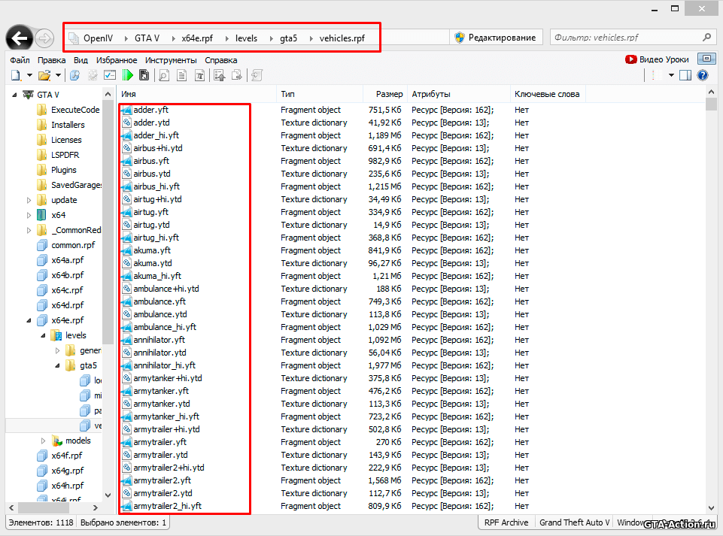The width and height of the screenshot is (723, 536).
Task: Open the dropdown arrow next to New file
Action: [x=29, y=75]
